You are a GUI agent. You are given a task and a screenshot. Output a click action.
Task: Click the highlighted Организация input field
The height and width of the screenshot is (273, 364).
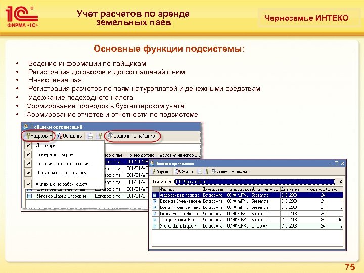click(254, 182)
